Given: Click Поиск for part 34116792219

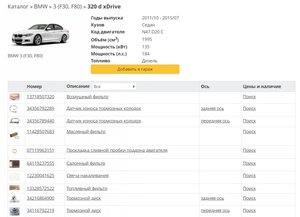Looking at the screenshot, I should coord(249,211).
